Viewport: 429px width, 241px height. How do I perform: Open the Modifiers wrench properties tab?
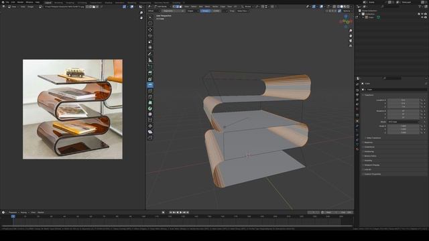[357, 126]
